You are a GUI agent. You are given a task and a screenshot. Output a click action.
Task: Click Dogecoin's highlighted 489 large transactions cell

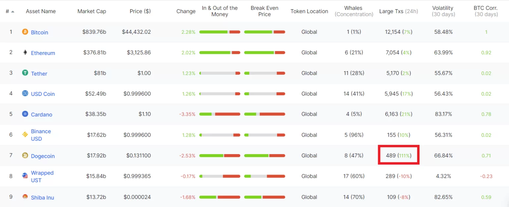pos(398,155)
